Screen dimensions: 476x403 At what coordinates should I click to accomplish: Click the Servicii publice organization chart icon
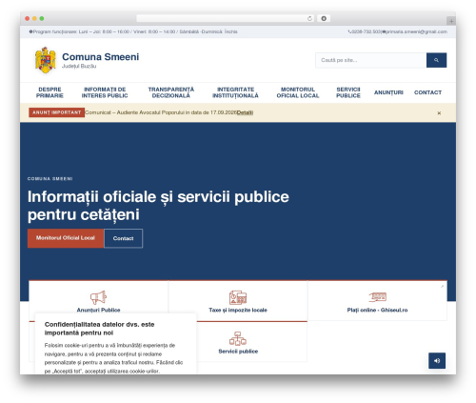tap(238, 338)
